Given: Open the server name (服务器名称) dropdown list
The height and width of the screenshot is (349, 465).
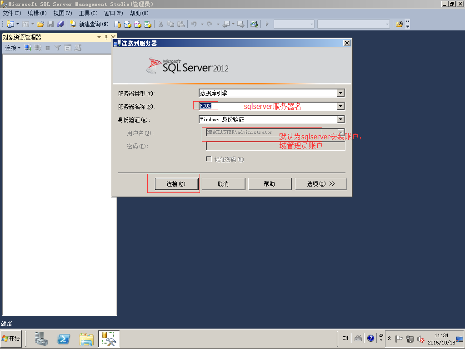Looking at the screenshot, I should coord(340,106).
